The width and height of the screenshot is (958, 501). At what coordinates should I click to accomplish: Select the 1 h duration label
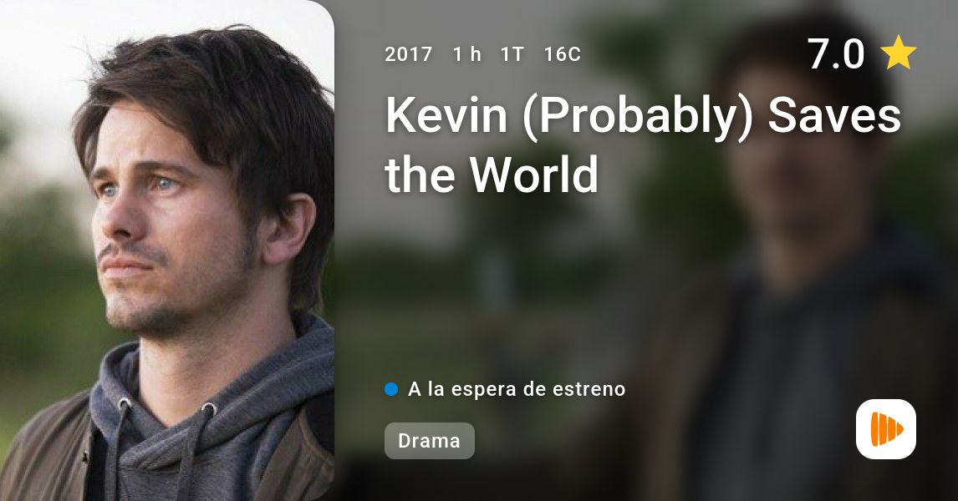tap(466, 54)
